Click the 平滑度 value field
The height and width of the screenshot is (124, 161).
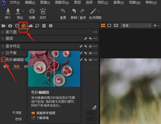(92, 113)
